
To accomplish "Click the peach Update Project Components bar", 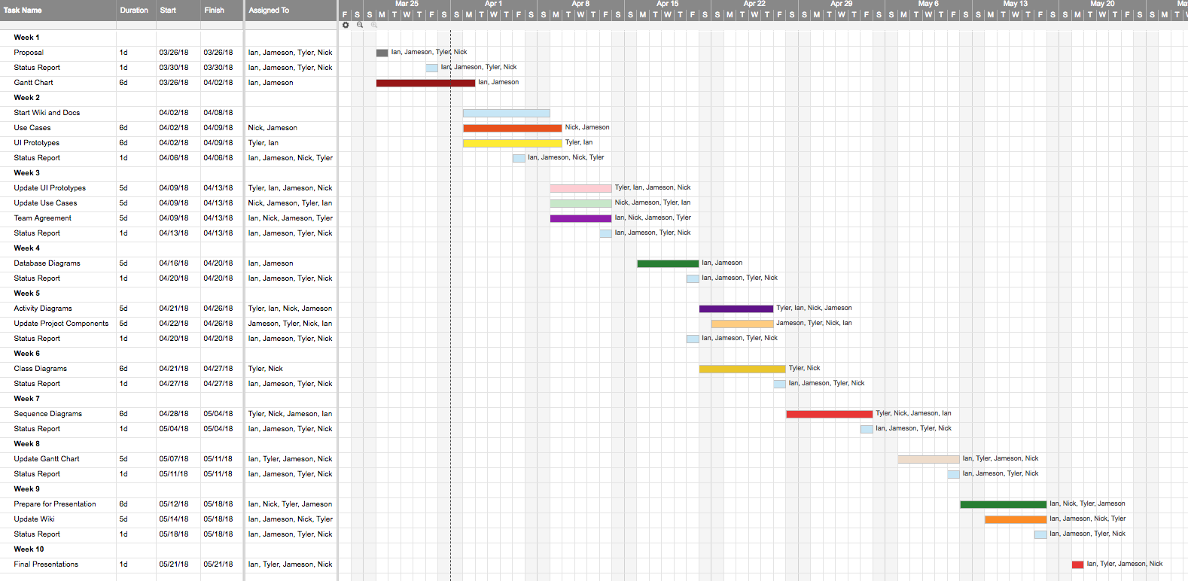I will [x=742, y=324].
